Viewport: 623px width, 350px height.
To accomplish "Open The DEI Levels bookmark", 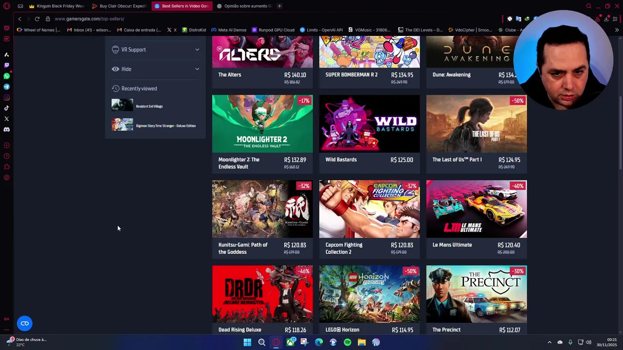I will 421,30.
